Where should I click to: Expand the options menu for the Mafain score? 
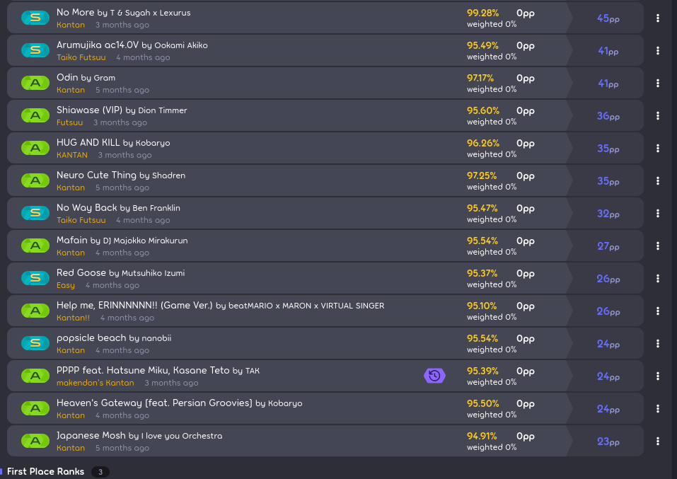(658, 246)
